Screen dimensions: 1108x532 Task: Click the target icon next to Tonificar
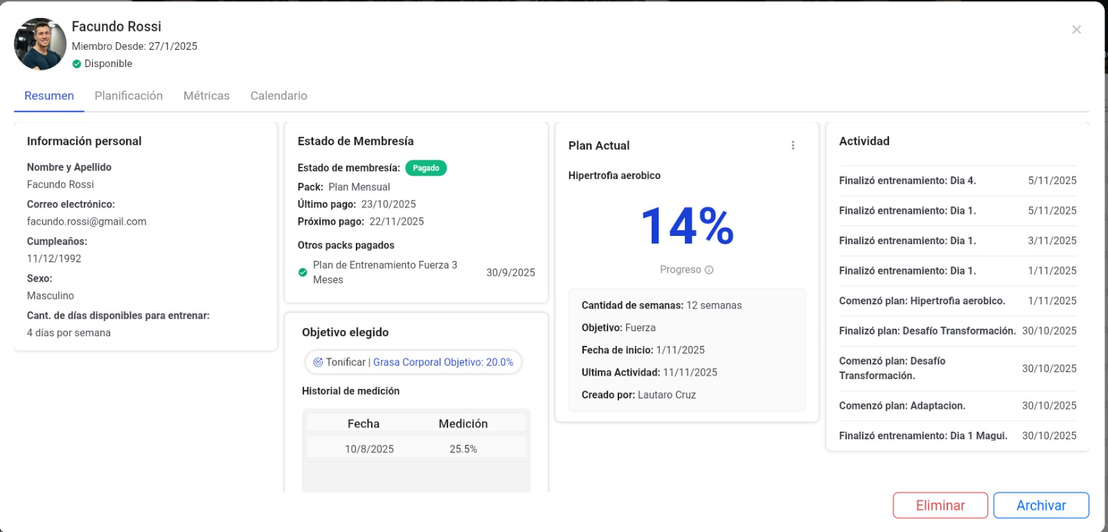(318, 363)
